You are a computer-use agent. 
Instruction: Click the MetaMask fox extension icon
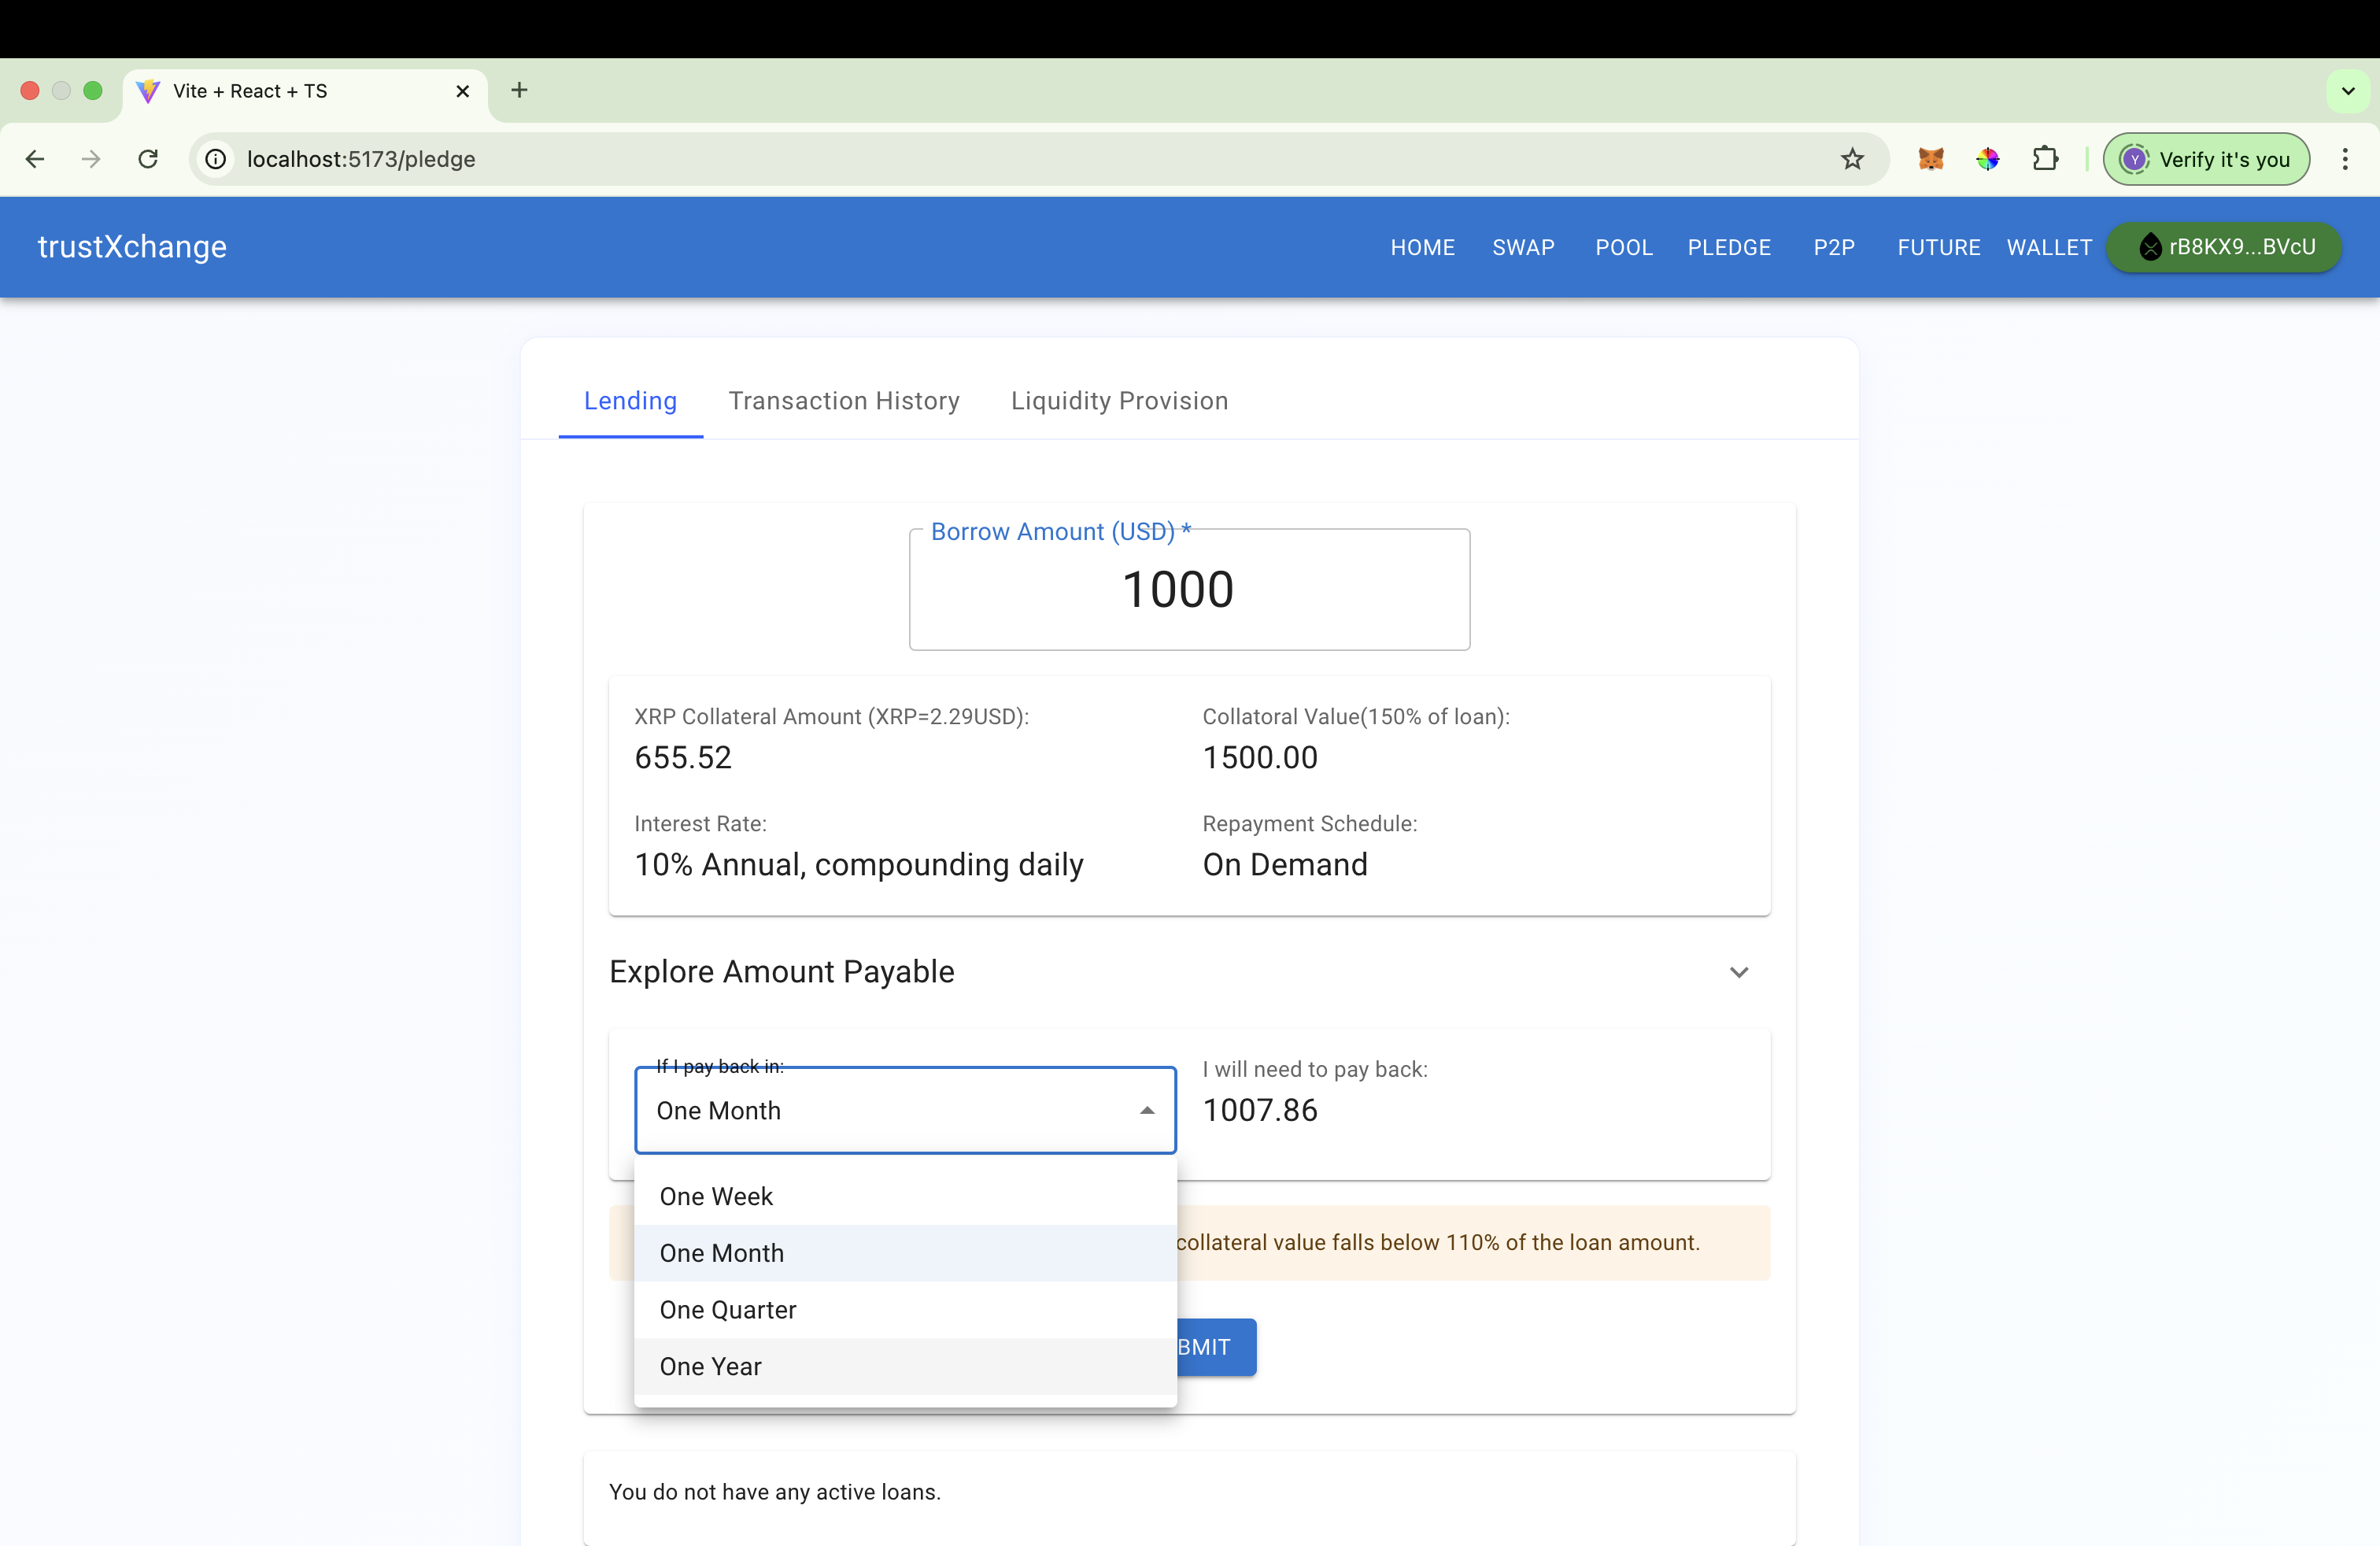[x=1930, y=159]
